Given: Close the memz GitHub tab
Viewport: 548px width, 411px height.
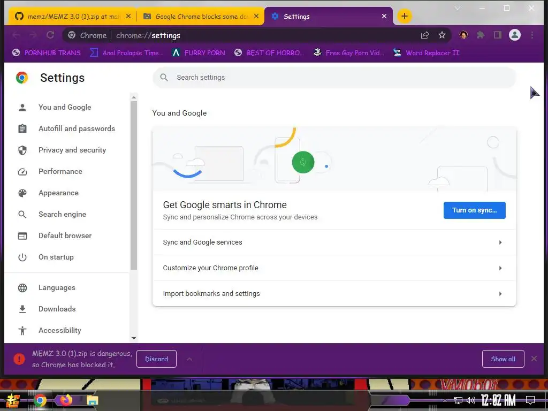Looking at the screenshot, I should click(x=128, y=16).
